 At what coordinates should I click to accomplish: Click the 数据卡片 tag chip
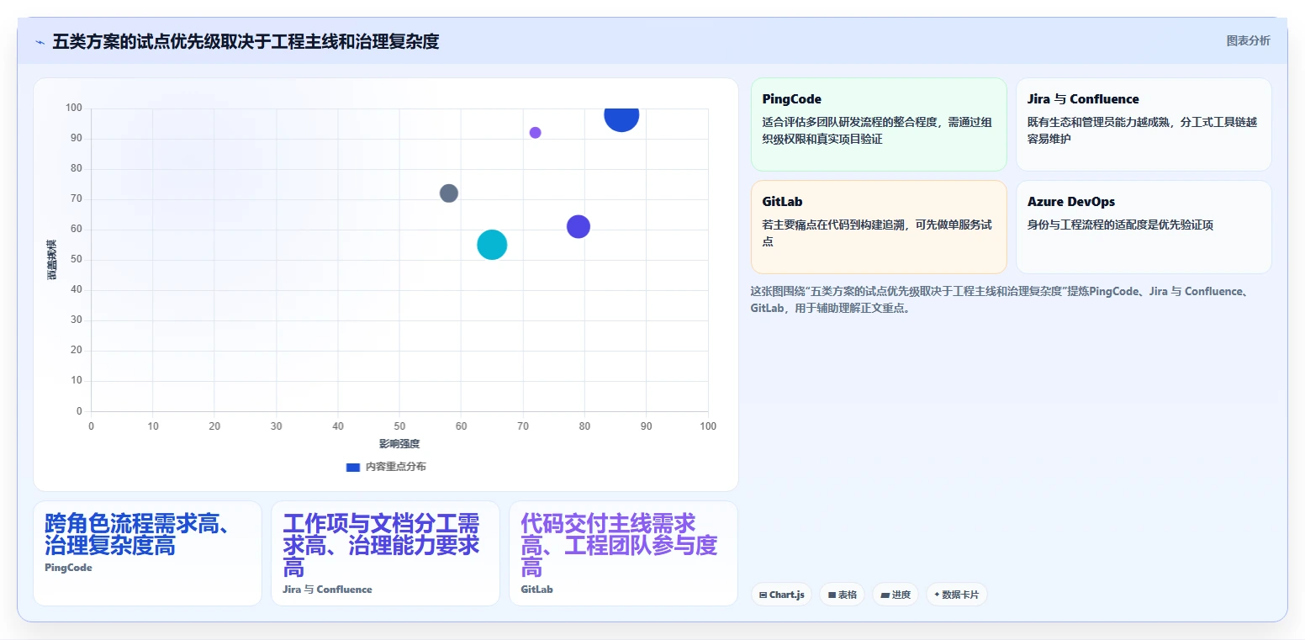point(956,595)
